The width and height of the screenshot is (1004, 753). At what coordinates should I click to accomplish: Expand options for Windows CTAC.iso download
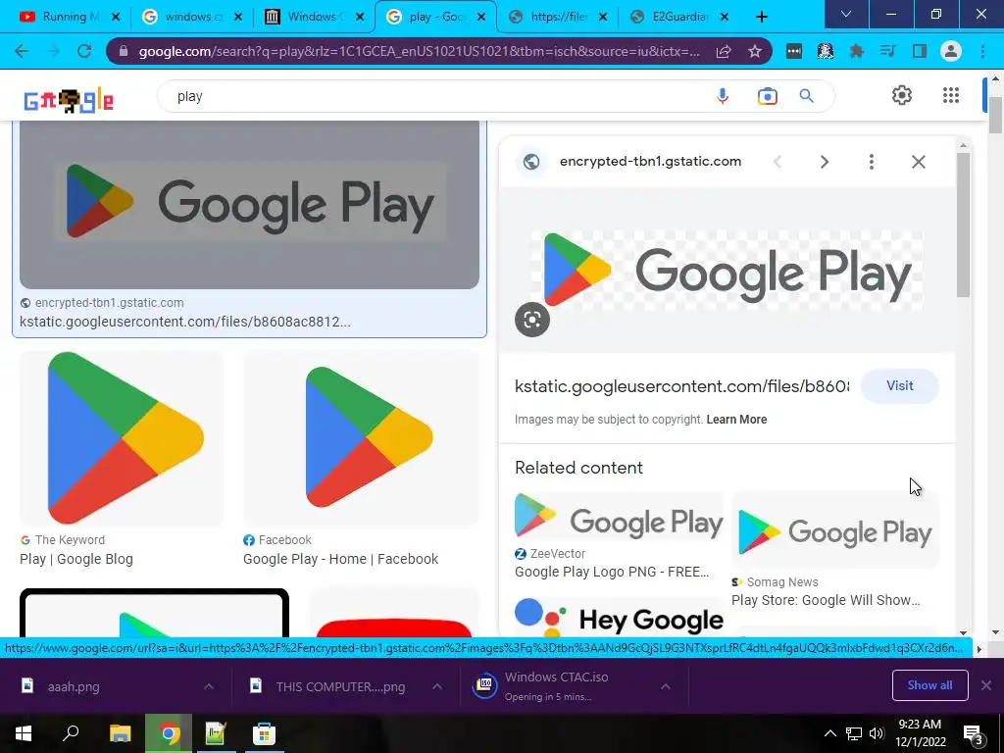click(x=666, y=686)
